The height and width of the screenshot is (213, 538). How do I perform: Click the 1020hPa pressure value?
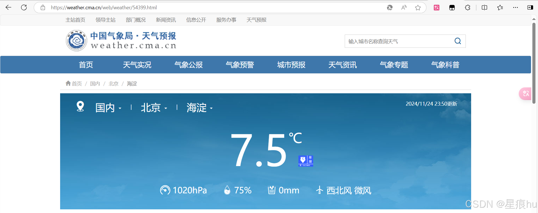pos(190,191)
